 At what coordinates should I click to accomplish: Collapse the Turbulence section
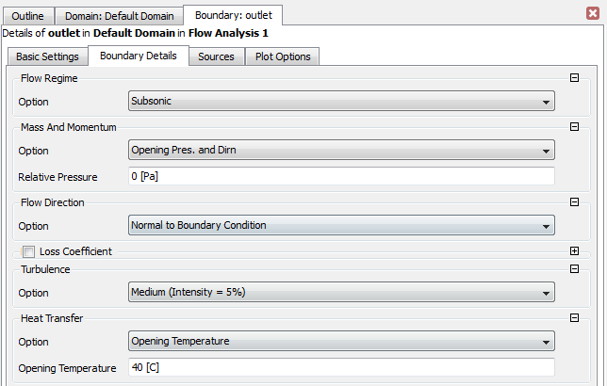574,269
